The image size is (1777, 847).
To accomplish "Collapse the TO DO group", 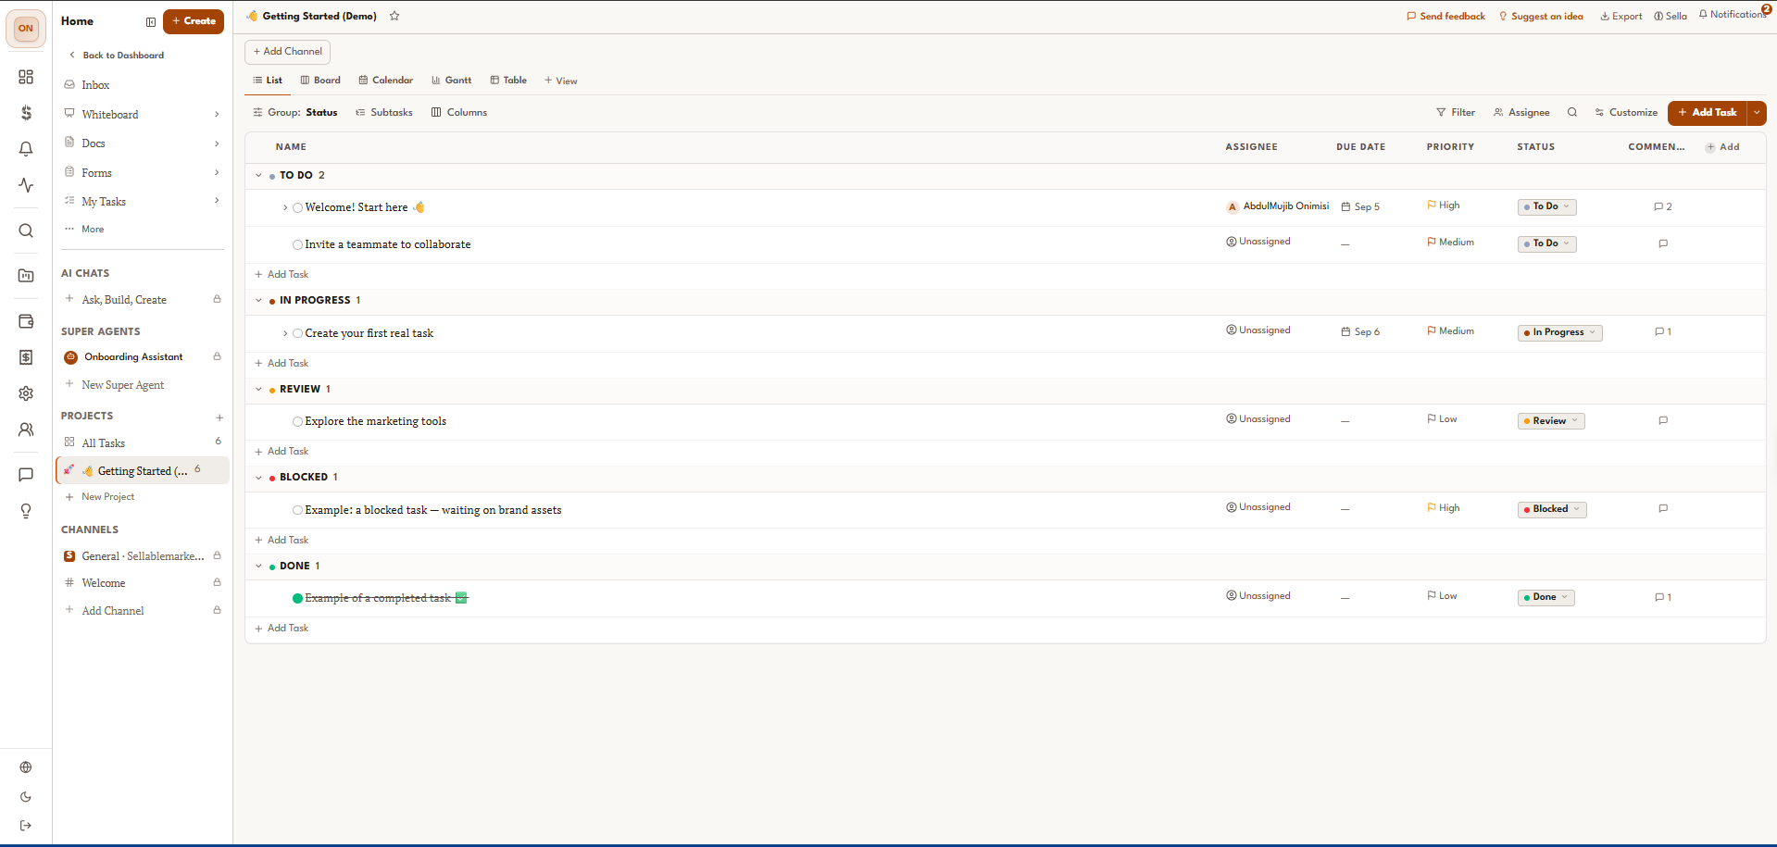I will click(258, 175).
